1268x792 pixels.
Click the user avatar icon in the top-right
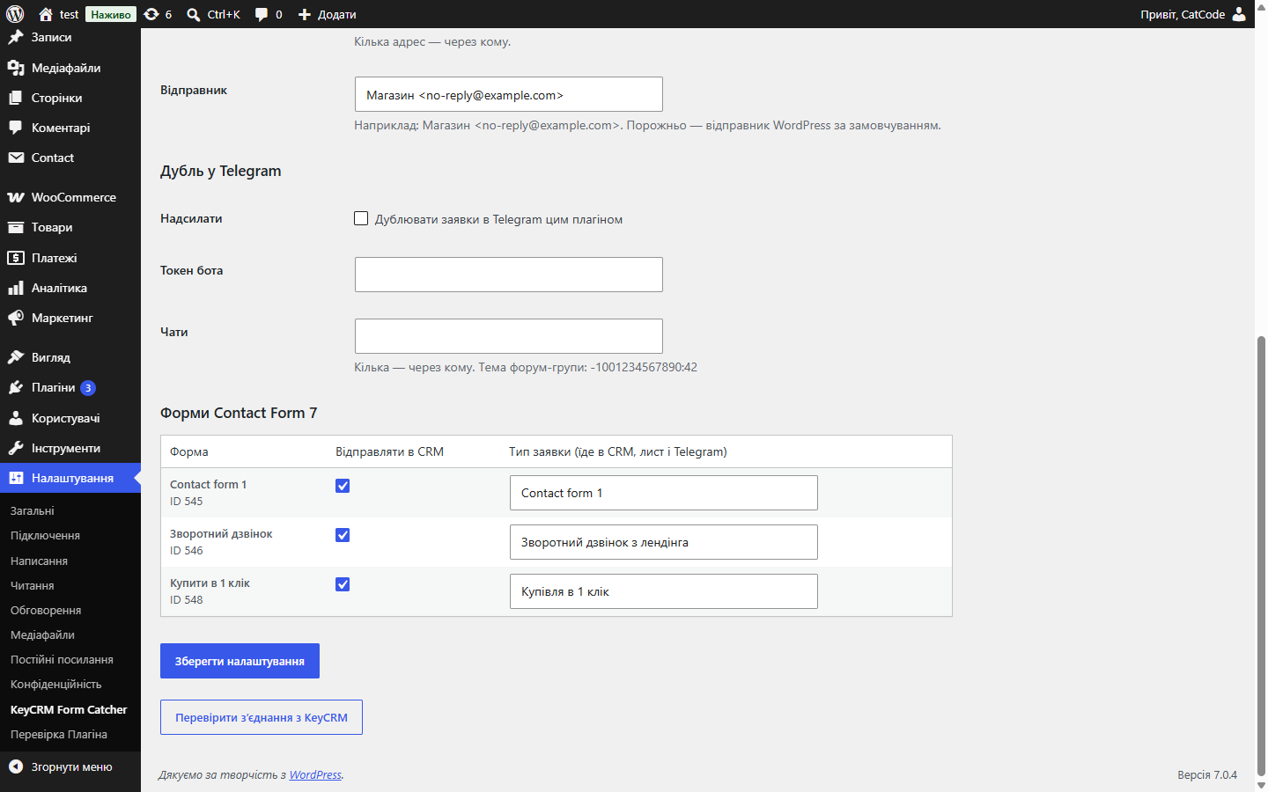click(1239, 14)
